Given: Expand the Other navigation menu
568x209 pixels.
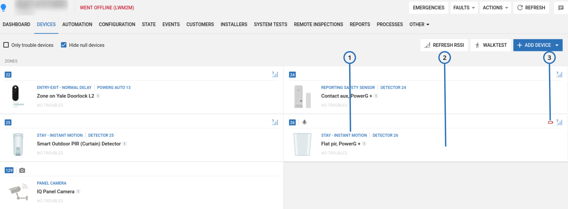Looking at the screenshot, I should point(419,24).
